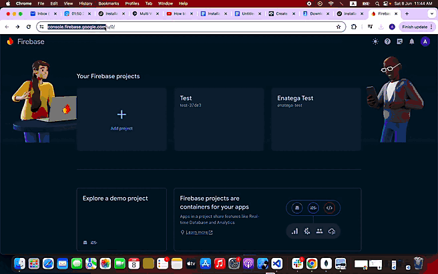
Task: Click the site information icon in address bar
Action: pyautogui.click(x=41, y=27)
